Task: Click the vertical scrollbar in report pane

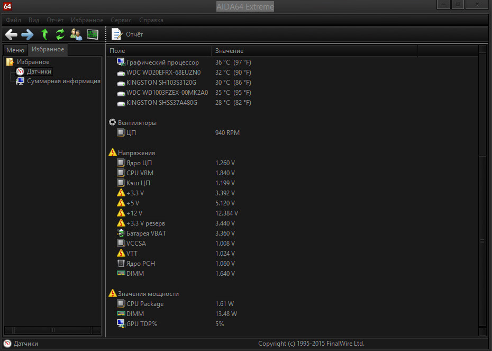Action: [x=482, y=240]
